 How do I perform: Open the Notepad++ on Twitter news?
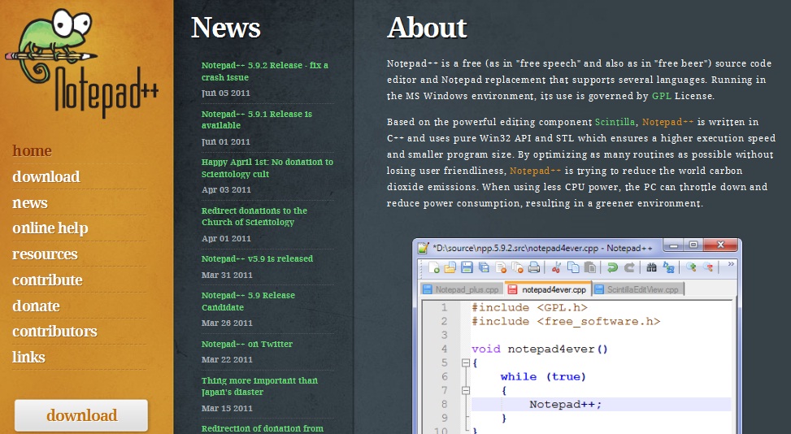(247, 344)
